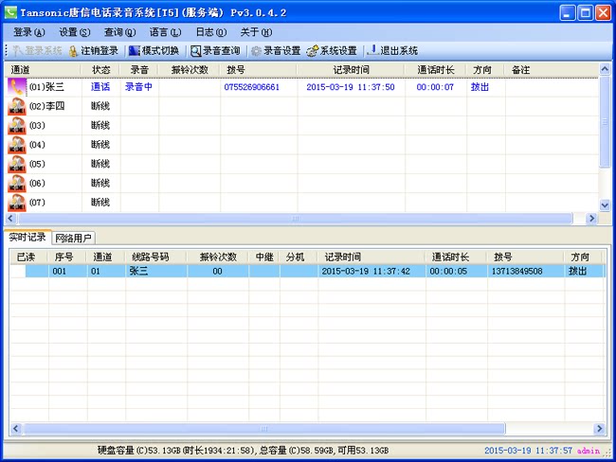The height and width of the screenshot is (462, 616).
Task: Click down arrow of channel list scrollbar
Action: click(x=605, y=204)
